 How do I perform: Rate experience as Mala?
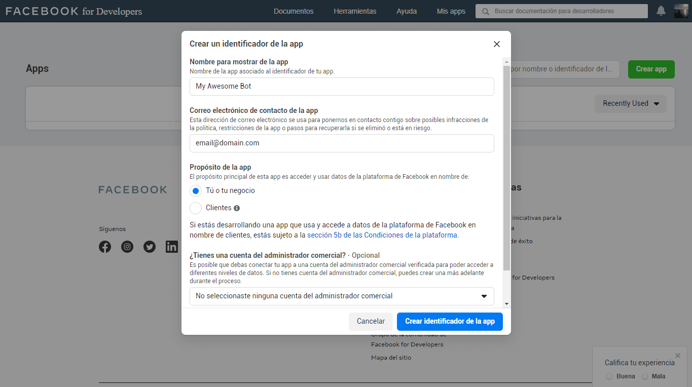click(x=645, y=376)
